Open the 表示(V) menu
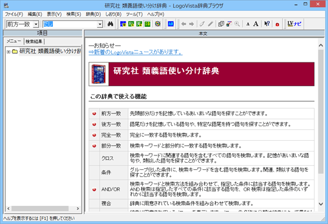This screenshot has height=224, width=328. (x=54, y=14)
